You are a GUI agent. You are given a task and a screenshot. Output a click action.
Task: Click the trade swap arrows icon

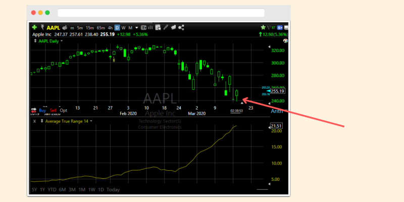34,110
